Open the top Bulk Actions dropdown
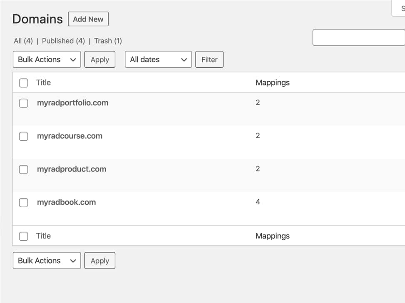 pyautogui.click(x=47, y=59)
